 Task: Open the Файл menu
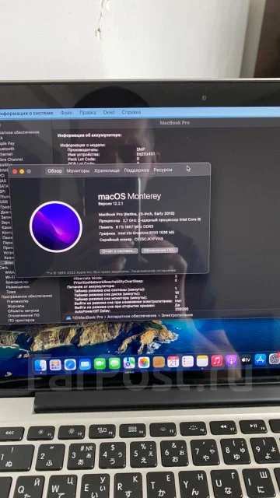click(66, 113)
